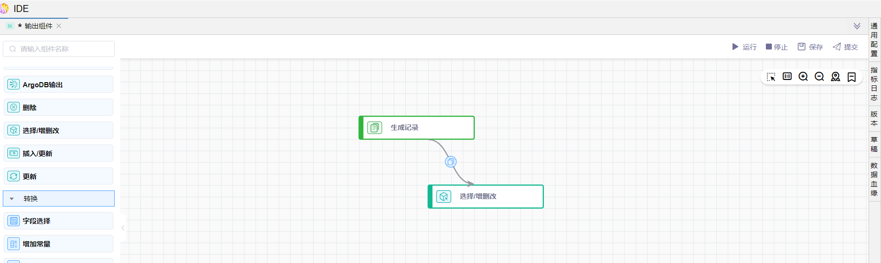Submit the workflow with 提交

tap(846, 47)
